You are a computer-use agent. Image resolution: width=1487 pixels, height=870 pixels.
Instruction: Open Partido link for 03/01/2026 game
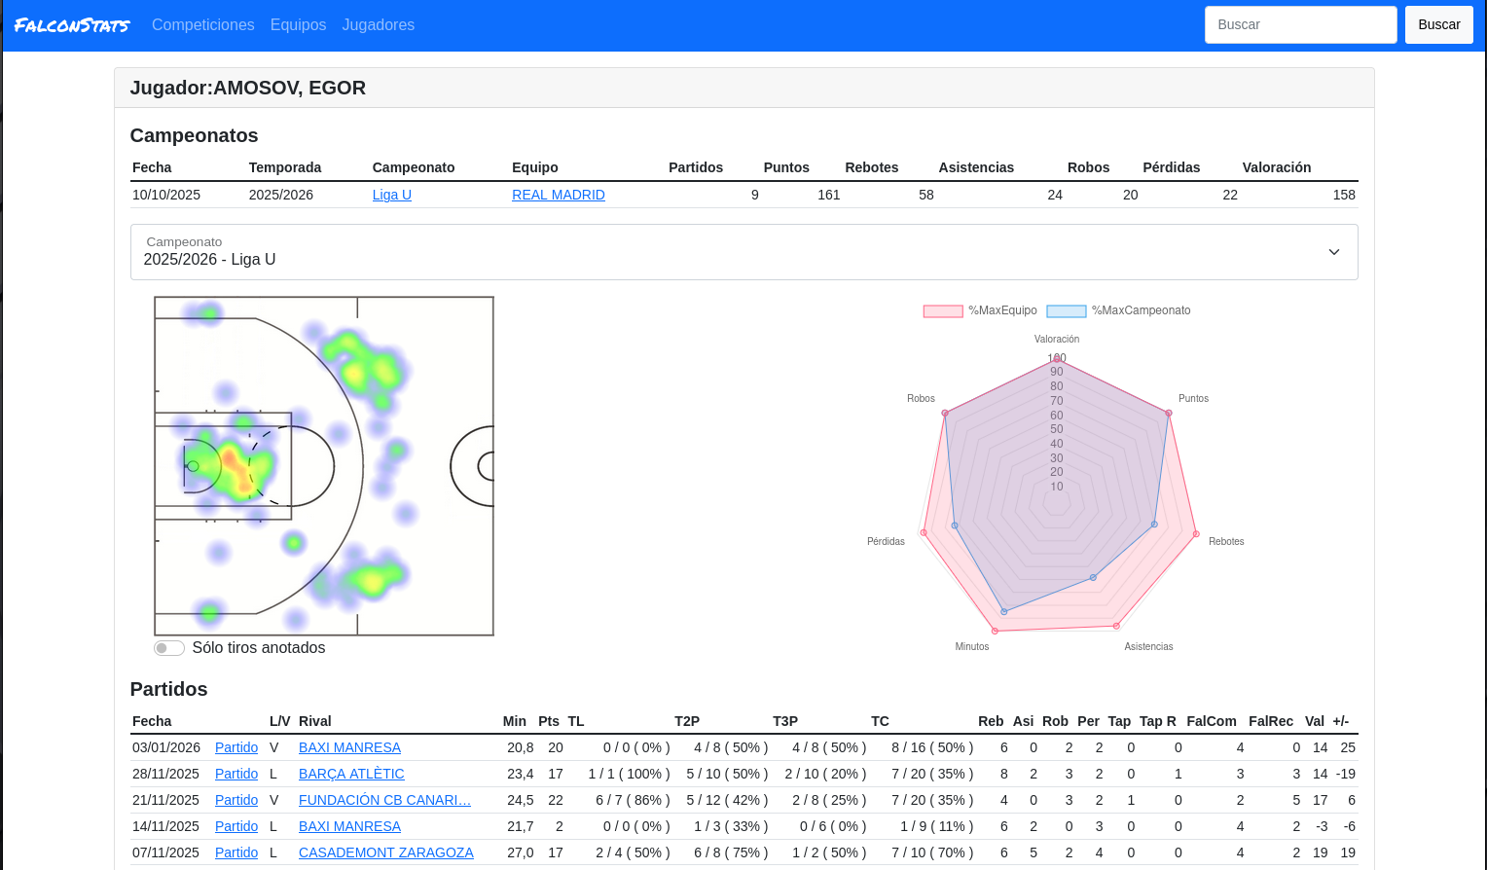[x=236, y=747]
